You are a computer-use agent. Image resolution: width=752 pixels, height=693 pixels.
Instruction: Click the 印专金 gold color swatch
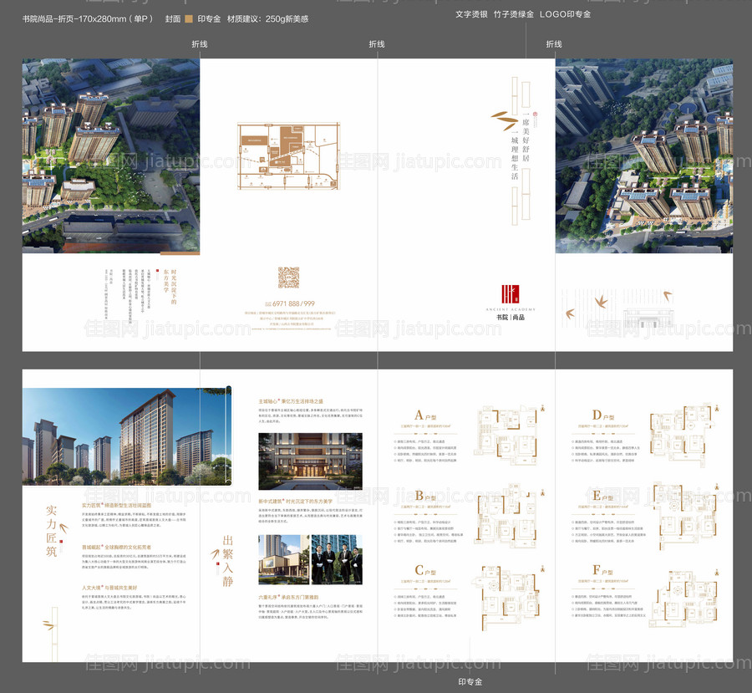pos(189,18)
